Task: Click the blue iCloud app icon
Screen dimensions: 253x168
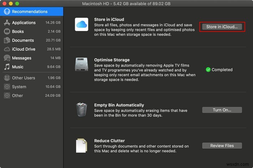Action: [x=81, y=24]
